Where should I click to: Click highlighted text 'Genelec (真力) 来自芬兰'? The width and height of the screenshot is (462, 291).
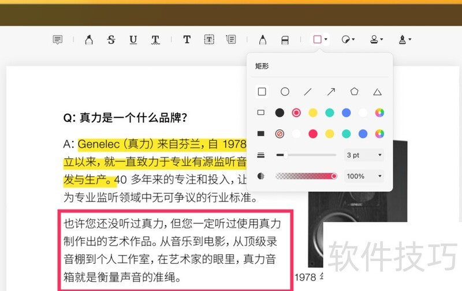point(139,144)
